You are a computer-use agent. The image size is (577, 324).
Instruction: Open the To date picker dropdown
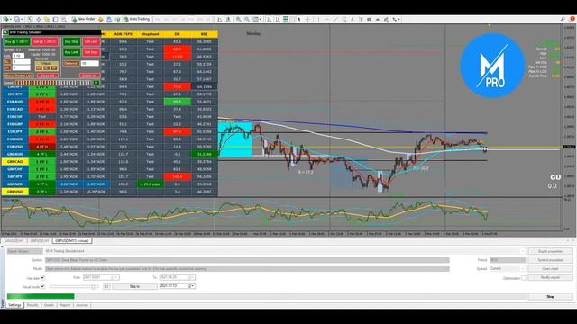(x=192, y=277)
